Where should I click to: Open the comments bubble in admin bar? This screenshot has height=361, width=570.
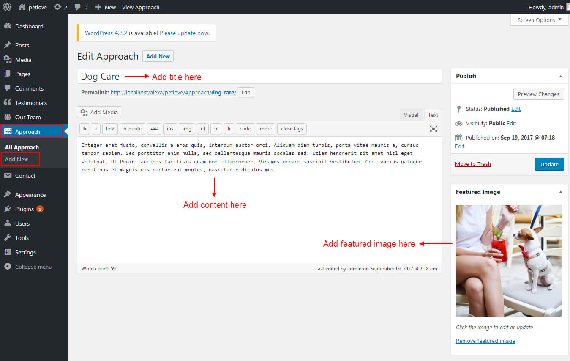[x=77, y=7]
